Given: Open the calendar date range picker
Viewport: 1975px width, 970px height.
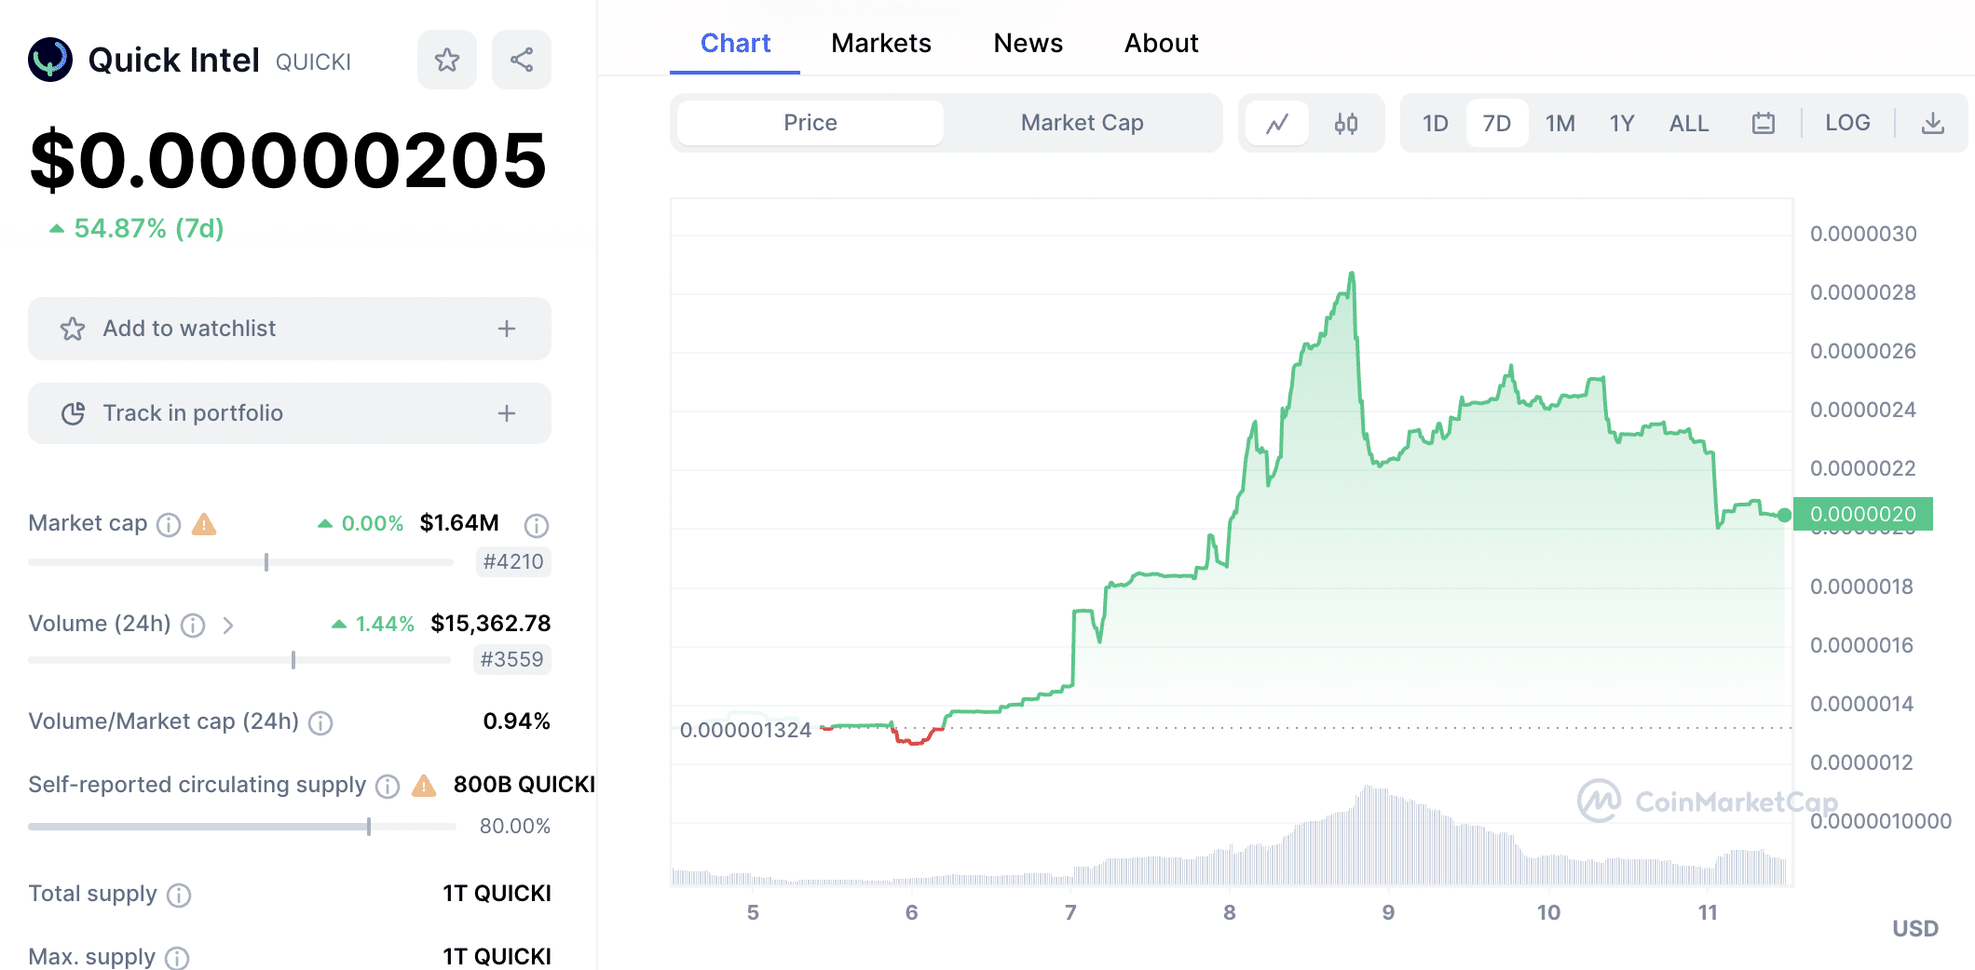Looking at the screenshot, I should point(1764,123).
